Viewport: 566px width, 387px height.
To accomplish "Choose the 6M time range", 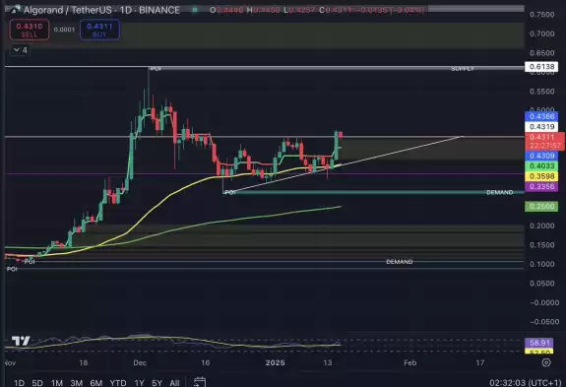I will [96, 383].
